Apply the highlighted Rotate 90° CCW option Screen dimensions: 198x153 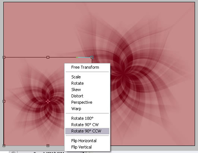pyautogui.click(x=87, y=131)
